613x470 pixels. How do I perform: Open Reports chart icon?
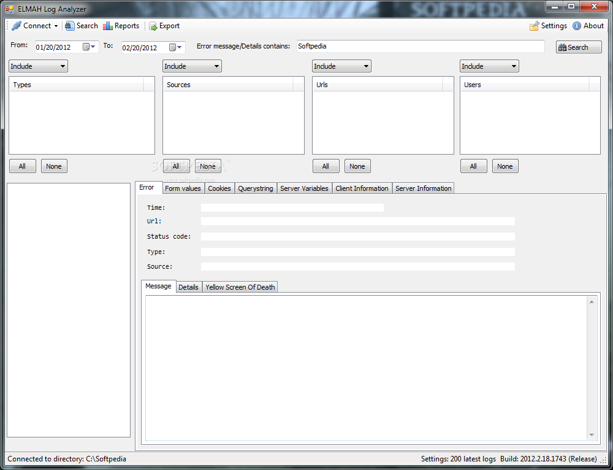pyautogui.click(x=108, y=26)
